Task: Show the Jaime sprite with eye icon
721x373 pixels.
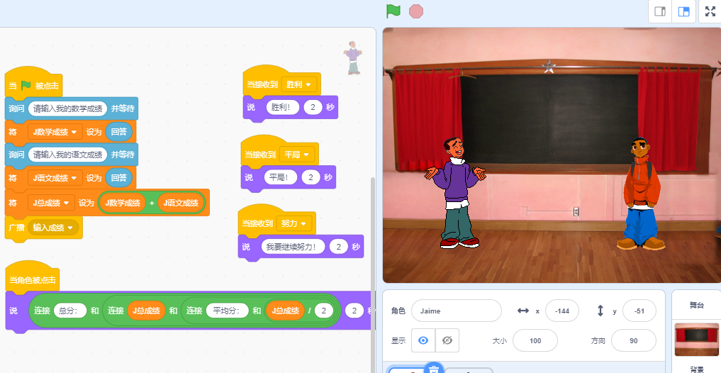Action: tap(423, 340)
